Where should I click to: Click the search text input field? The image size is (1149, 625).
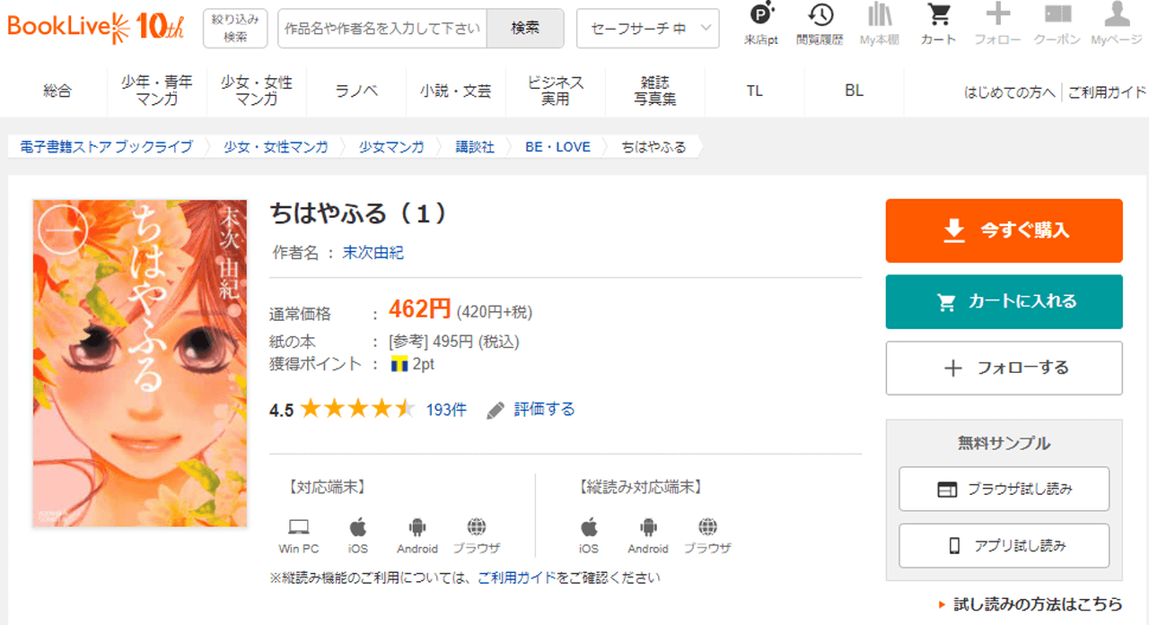382,28
